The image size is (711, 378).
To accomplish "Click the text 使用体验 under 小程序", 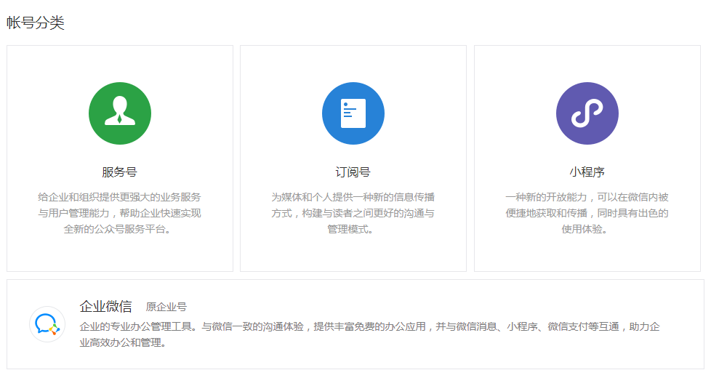I will [x=587, y=229].
